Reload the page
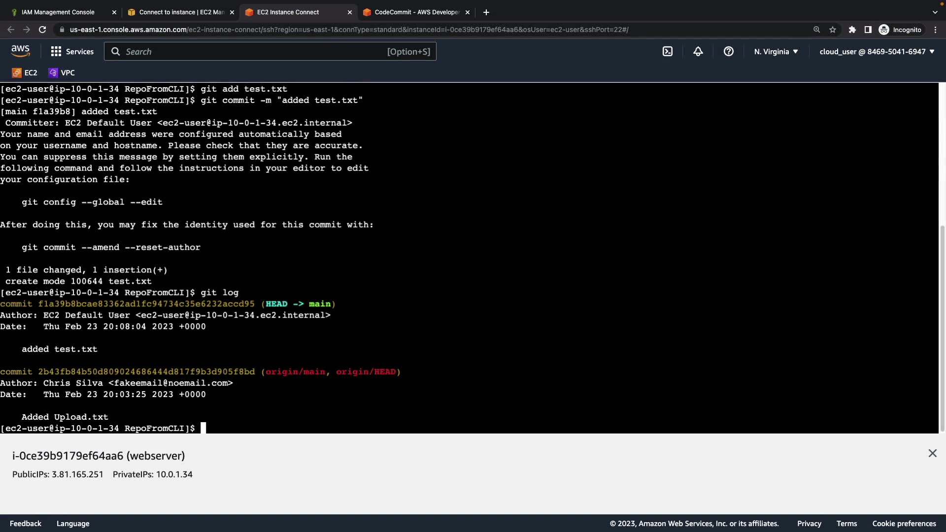This screenshot has width=946, height=532. click(42, 30)
